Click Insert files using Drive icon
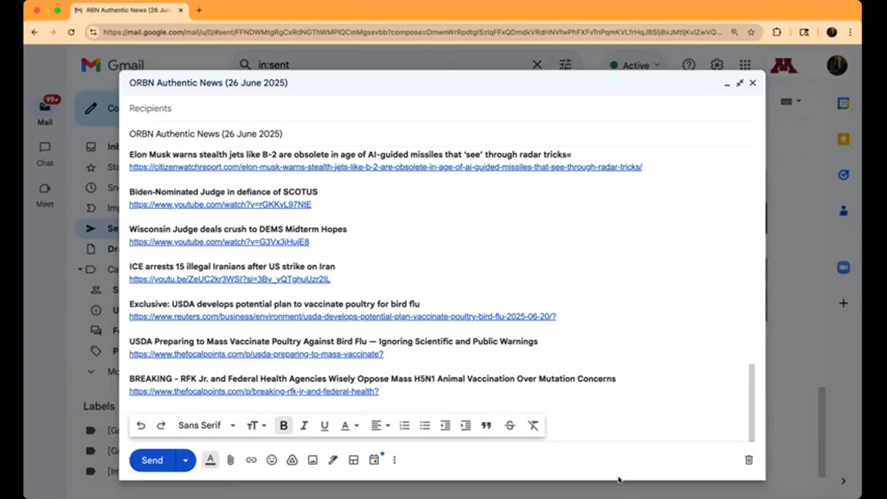887x499 pixels. coord(292,460)
